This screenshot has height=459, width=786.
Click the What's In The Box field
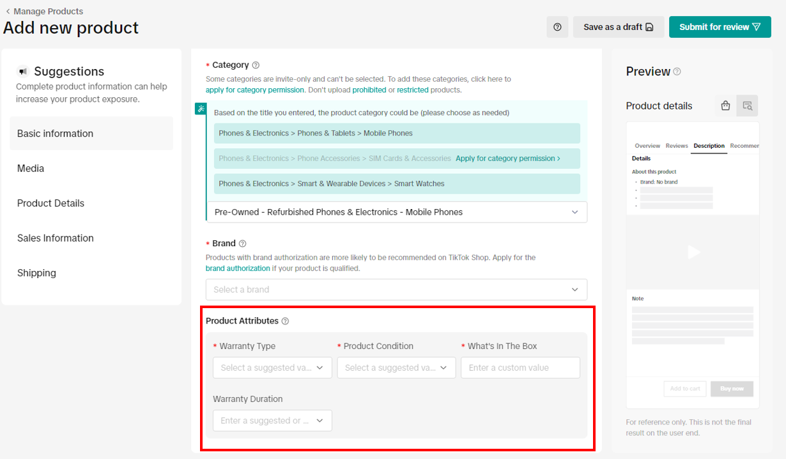[x=520, y=368]
